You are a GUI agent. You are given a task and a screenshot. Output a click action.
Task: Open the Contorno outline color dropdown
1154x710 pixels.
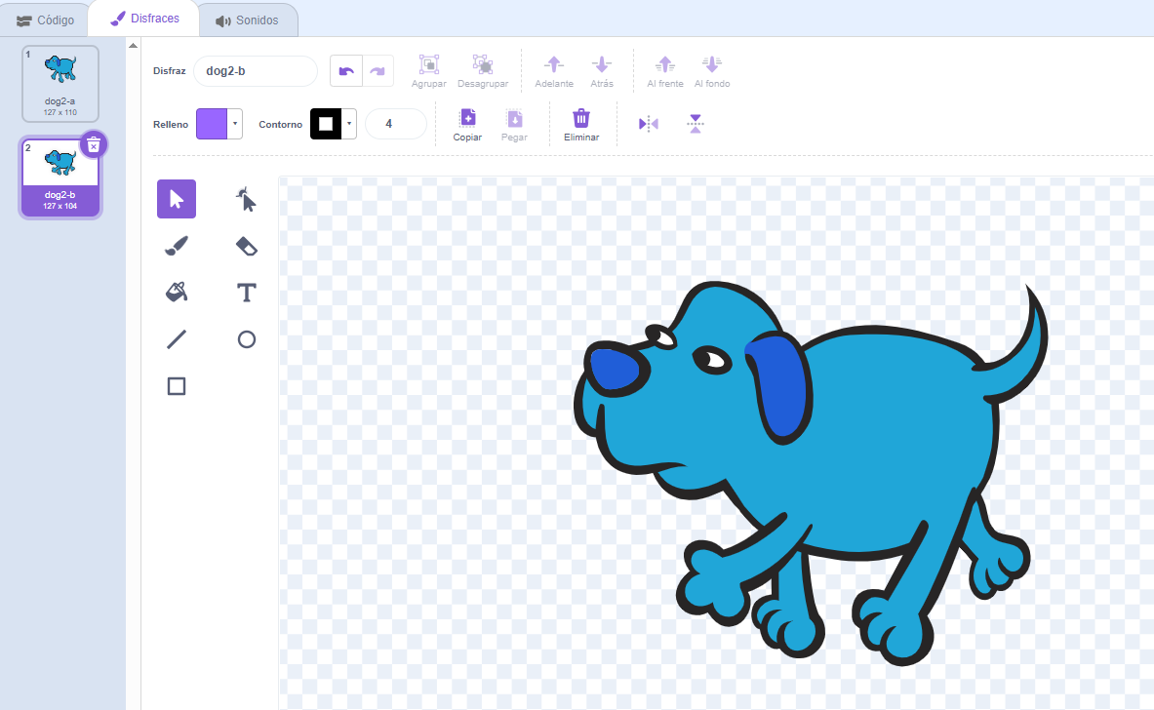tap(349, 124)
